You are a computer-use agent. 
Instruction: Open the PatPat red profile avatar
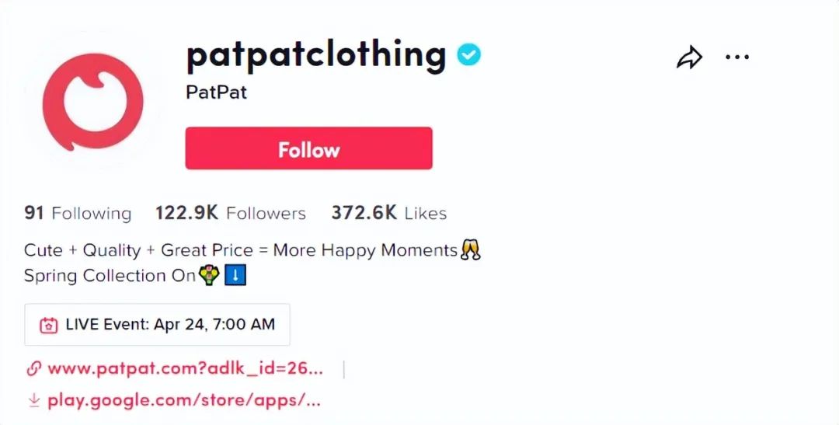pyautogui.click(x=93, y=101)
